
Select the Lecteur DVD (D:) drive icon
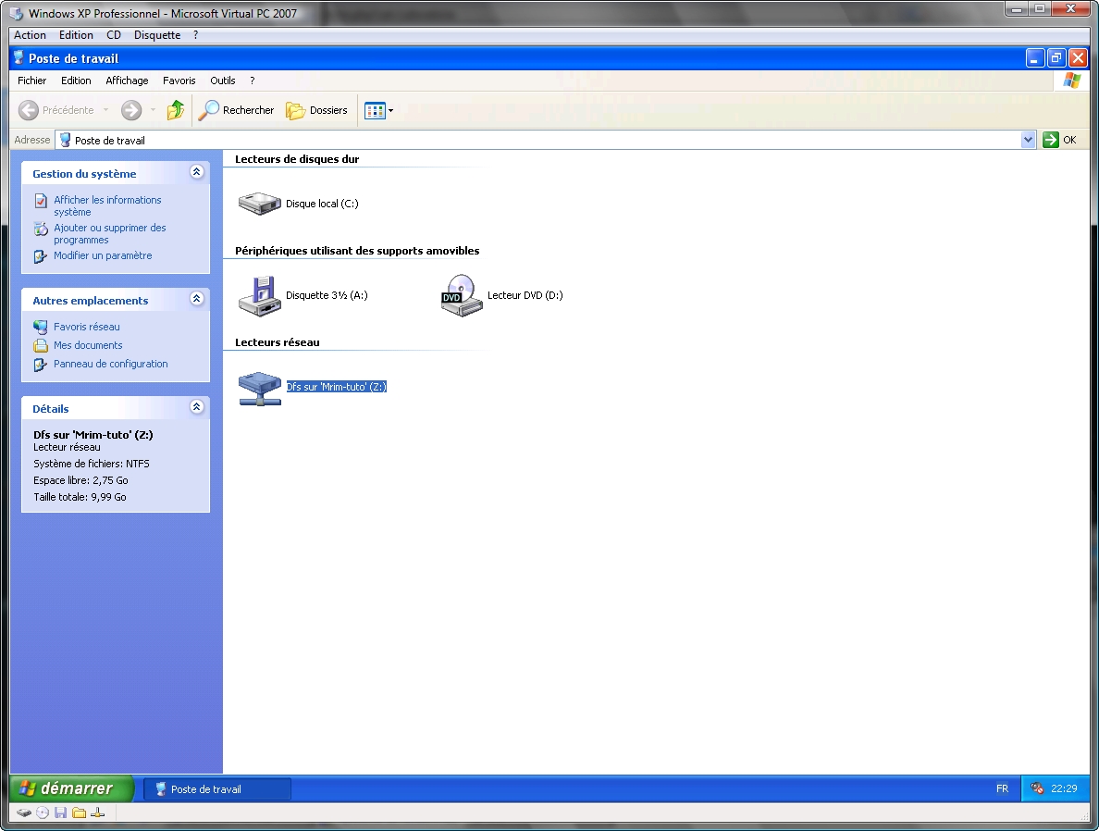462,296
